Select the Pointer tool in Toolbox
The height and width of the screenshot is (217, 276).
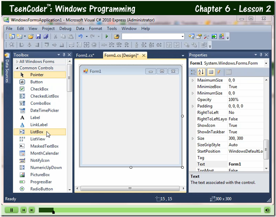pyautogui.click(x=40, y=75)
